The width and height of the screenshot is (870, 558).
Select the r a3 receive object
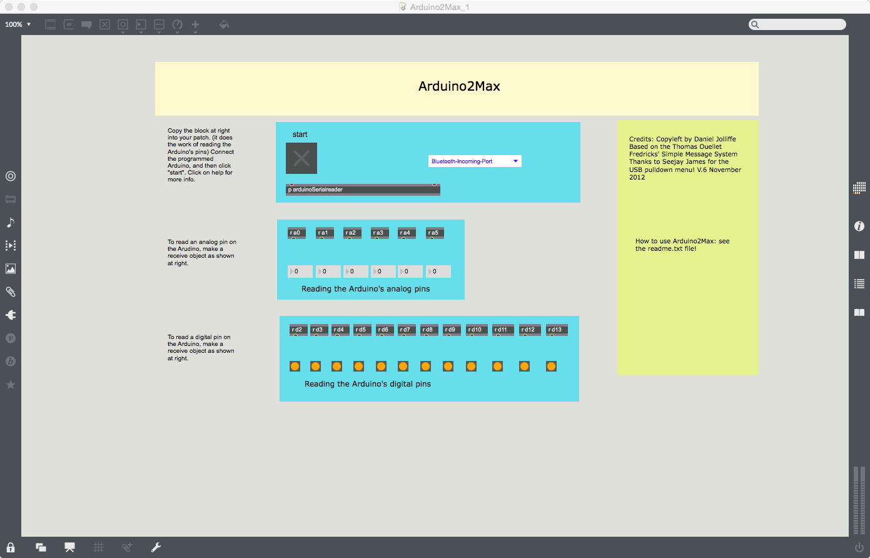(x=380, y=233)
